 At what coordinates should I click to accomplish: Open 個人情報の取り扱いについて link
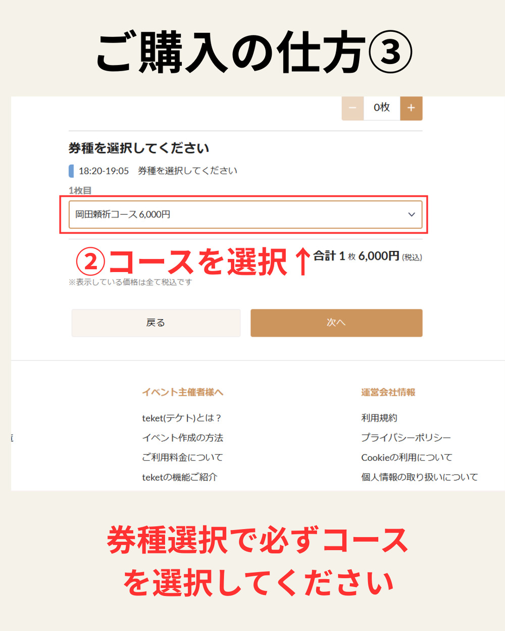420,477
